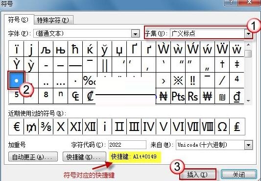The height and width of the screenshot is (181, 261).
Task: Select the ₠ euro-currency symbol
Action: (x=75, y=96)
